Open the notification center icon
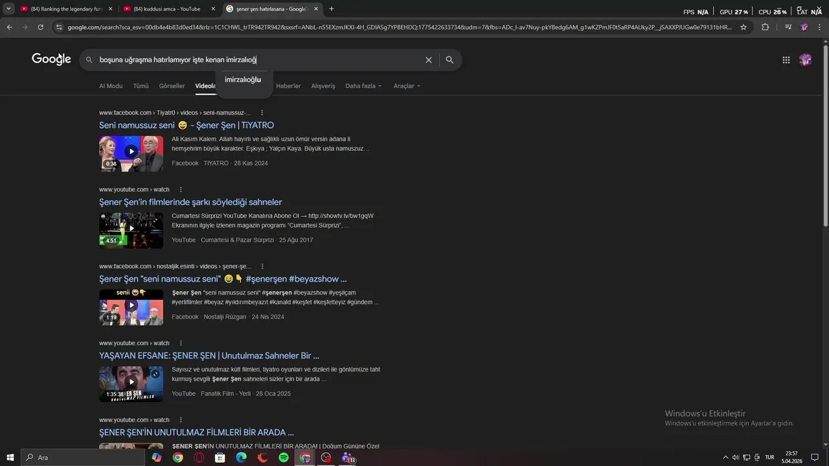The width and height of the screenshot is (829, 466). tap(815, 458)
